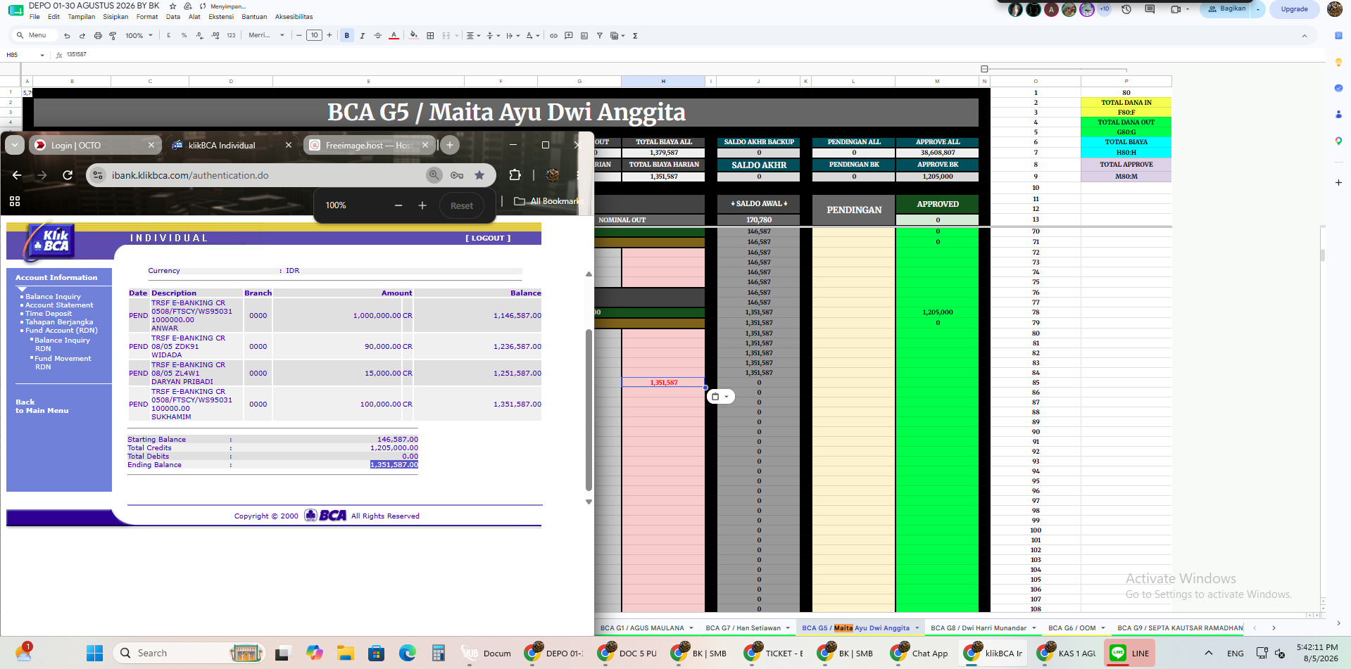Screen dimensions: 1351x669
Task: Open the functions sigma menu
Action: 635,35
